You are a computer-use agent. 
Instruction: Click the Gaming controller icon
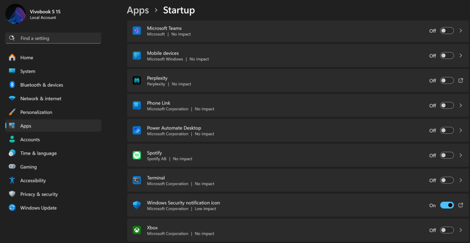coord(12,167)
